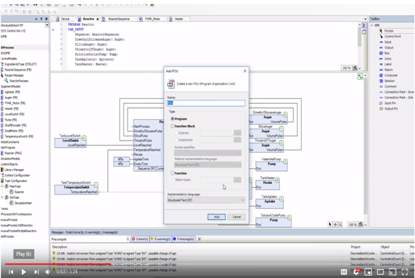The image size is (415, 278).
Task: Select the Function radio button
Action: click(x=173, y=173)
